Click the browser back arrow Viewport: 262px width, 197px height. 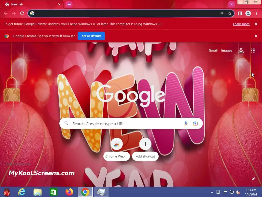click(6, 13)
